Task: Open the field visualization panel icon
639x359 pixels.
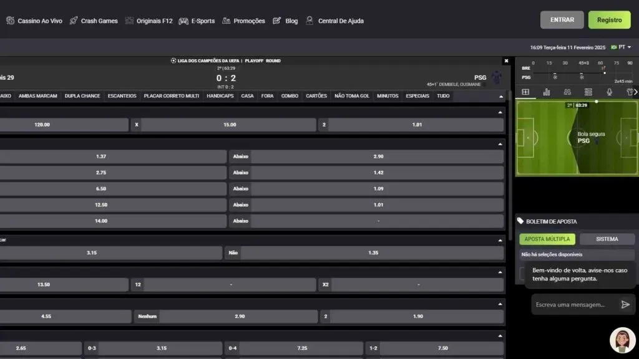Action: tap(526, 92)
